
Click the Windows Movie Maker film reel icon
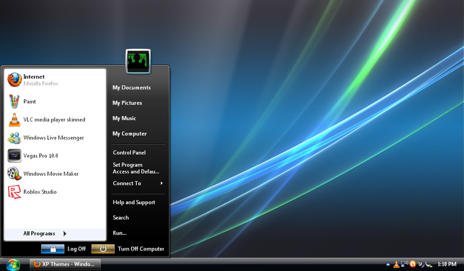click(14, 174)
